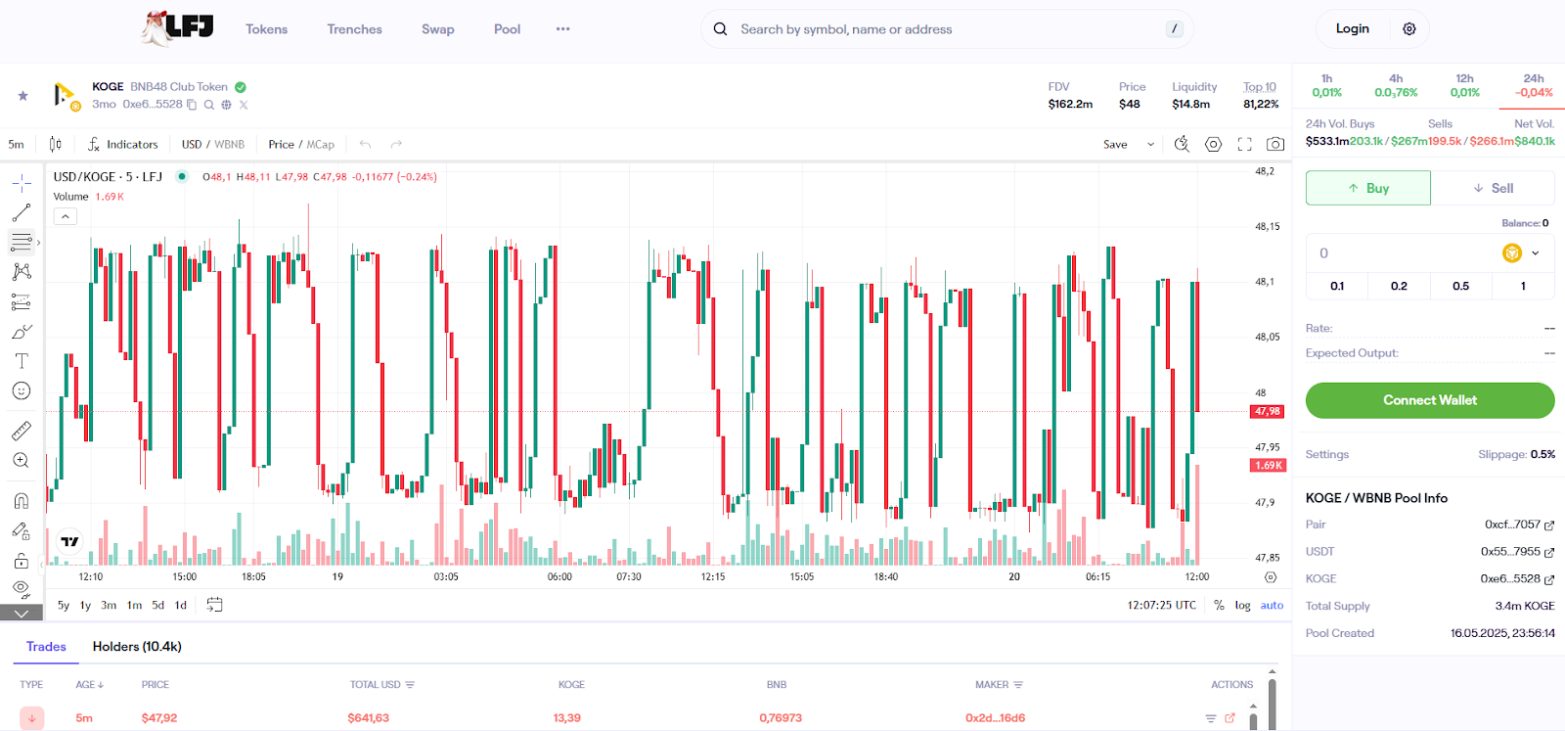Screen dimensions: 1565x731
Task: Select the Buy tab
Action: tap(1368, 188)
